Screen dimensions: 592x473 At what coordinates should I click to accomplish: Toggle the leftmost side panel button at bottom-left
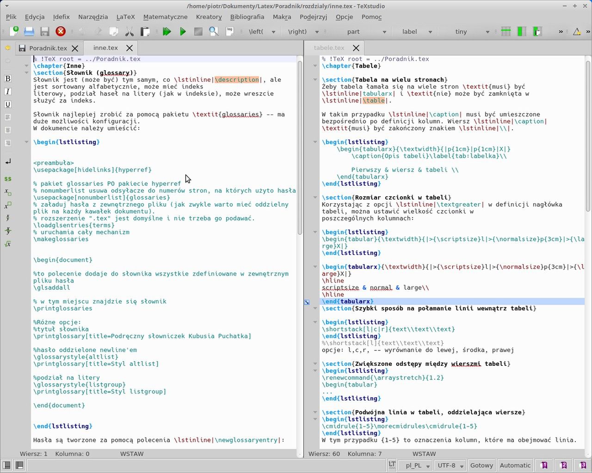click(x=6, y=465)
